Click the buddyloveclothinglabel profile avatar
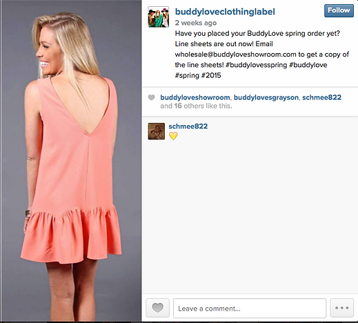Viewport: 358px width, 323px height. [x=159, y=17]
